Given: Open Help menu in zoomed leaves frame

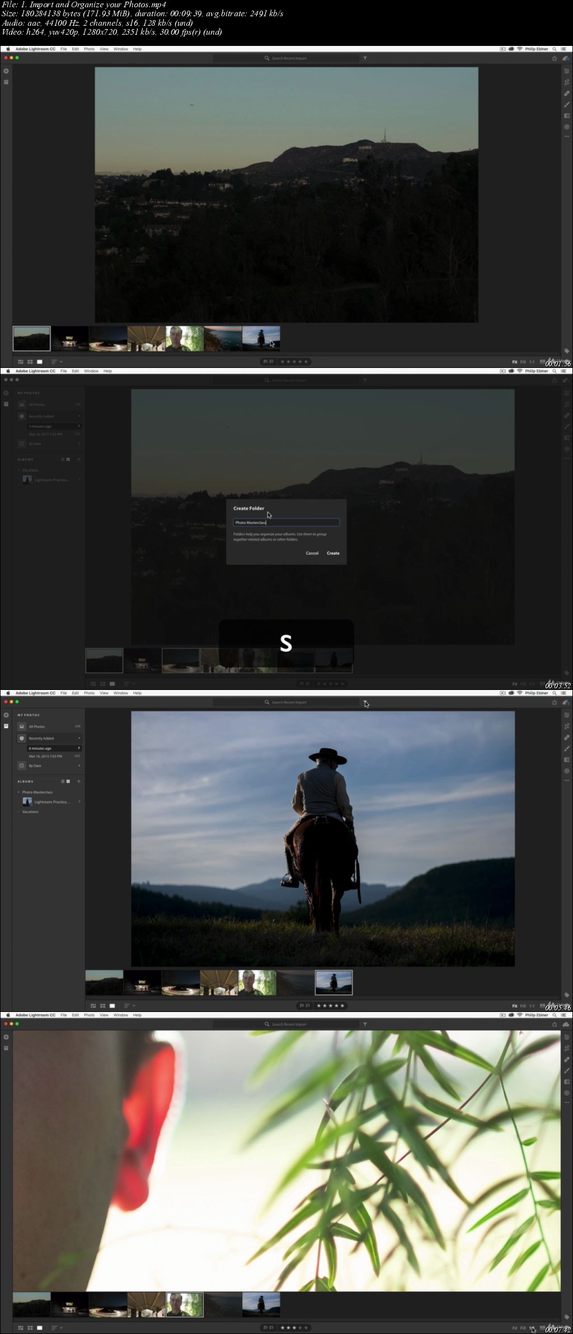Looking at the screenshot, I should 138,1015.
